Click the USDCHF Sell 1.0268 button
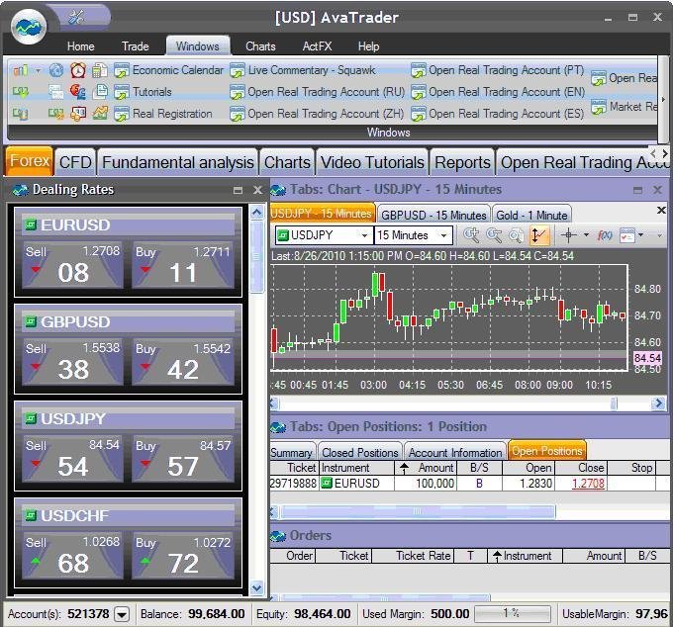 pos(72,556)
